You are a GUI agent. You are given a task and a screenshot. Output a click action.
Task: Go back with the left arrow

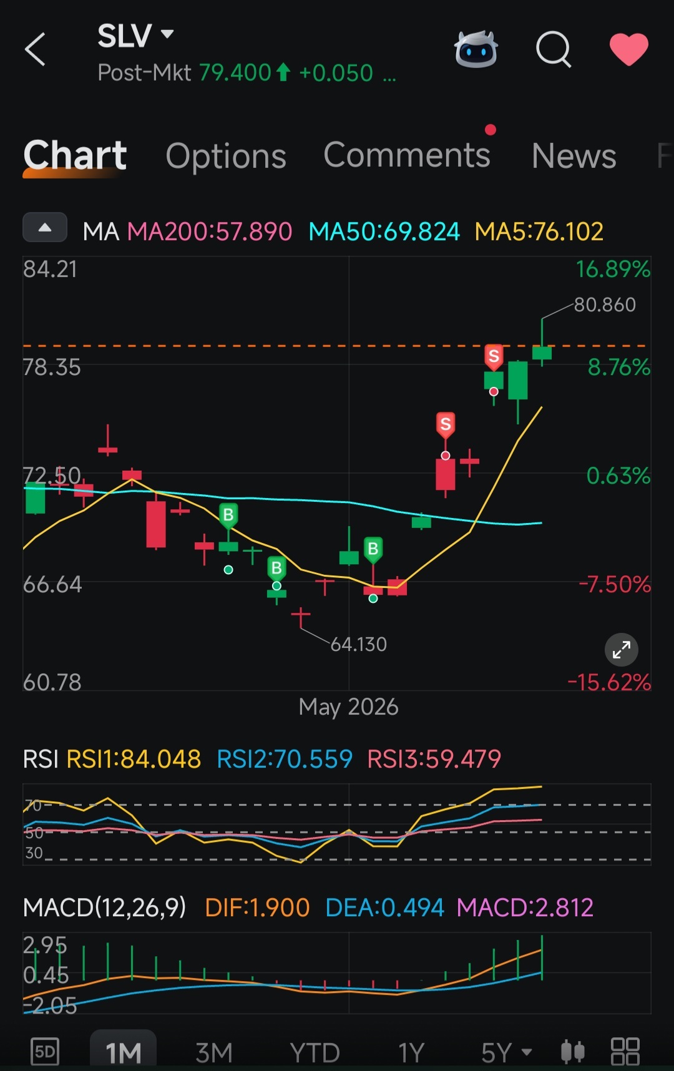tap(35, 49)
